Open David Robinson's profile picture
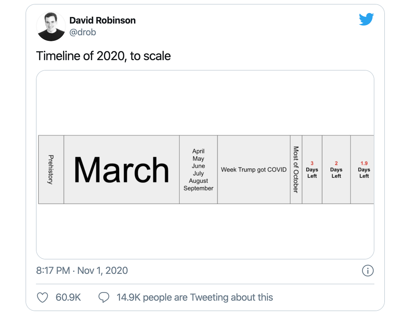 coord(51,26)
